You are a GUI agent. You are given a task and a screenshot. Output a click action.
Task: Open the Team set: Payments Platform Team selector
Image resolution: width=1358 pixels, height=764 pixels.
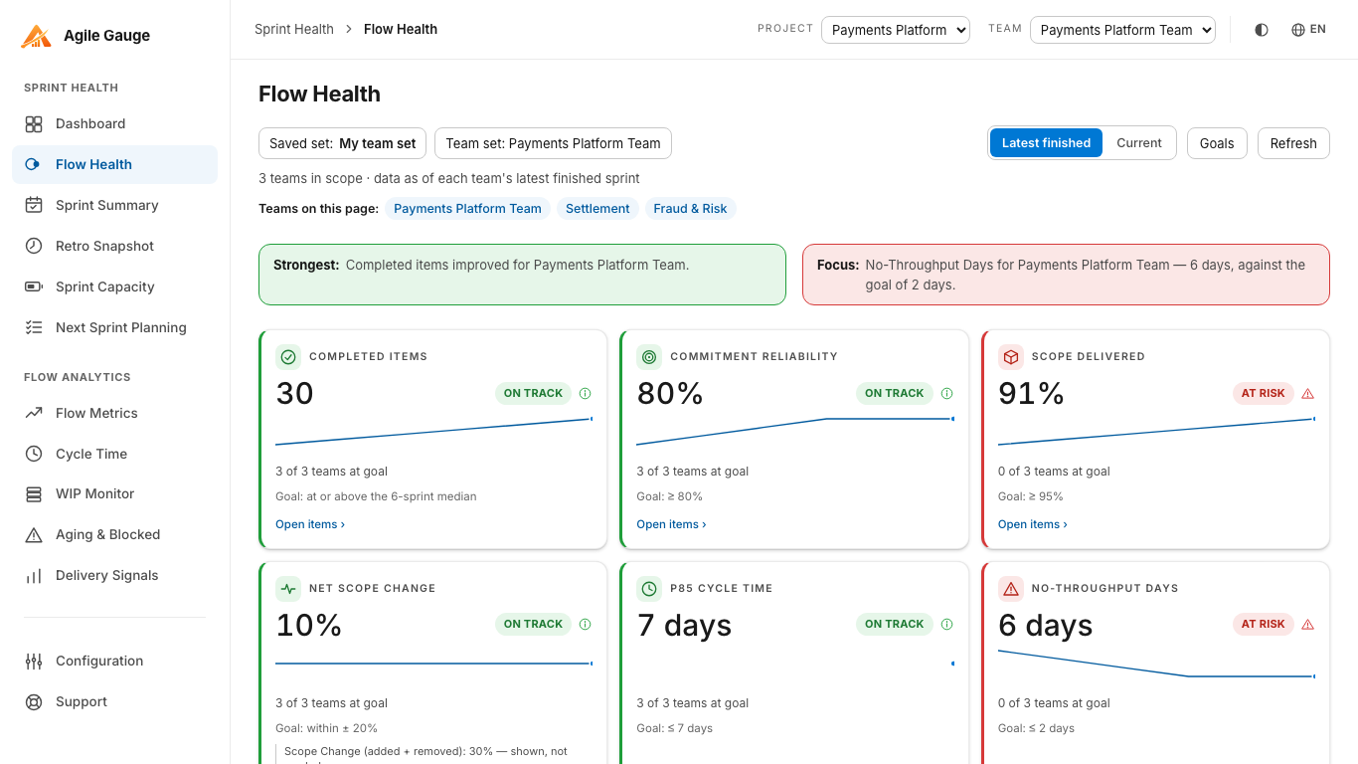point(553,143)
